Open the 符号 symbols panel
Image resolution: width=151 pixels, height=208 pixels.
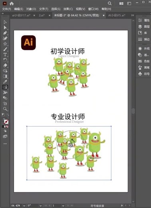point(144,74)
